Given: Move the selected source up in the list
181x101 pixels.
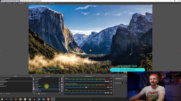Looking at the screenshot, I should (x=42, y=94).
